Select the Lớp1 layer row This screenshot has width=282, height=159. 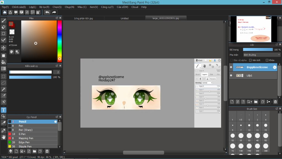click(253, 76)
